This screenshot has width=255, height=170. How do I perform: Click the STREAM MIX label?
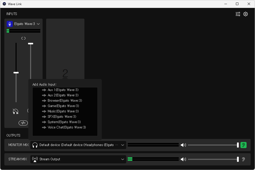pyautogui.click(x=18, y=159)
